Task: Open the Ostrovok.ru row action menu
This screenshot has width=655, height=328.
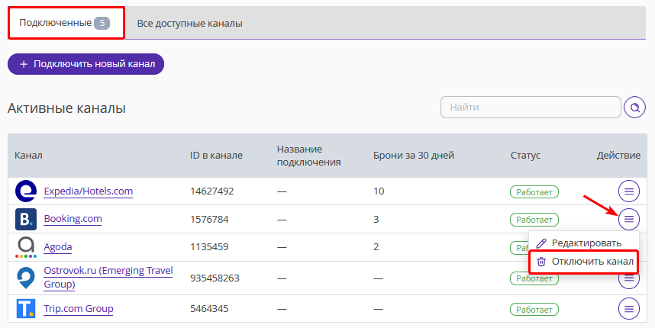Action: (629, 278)
